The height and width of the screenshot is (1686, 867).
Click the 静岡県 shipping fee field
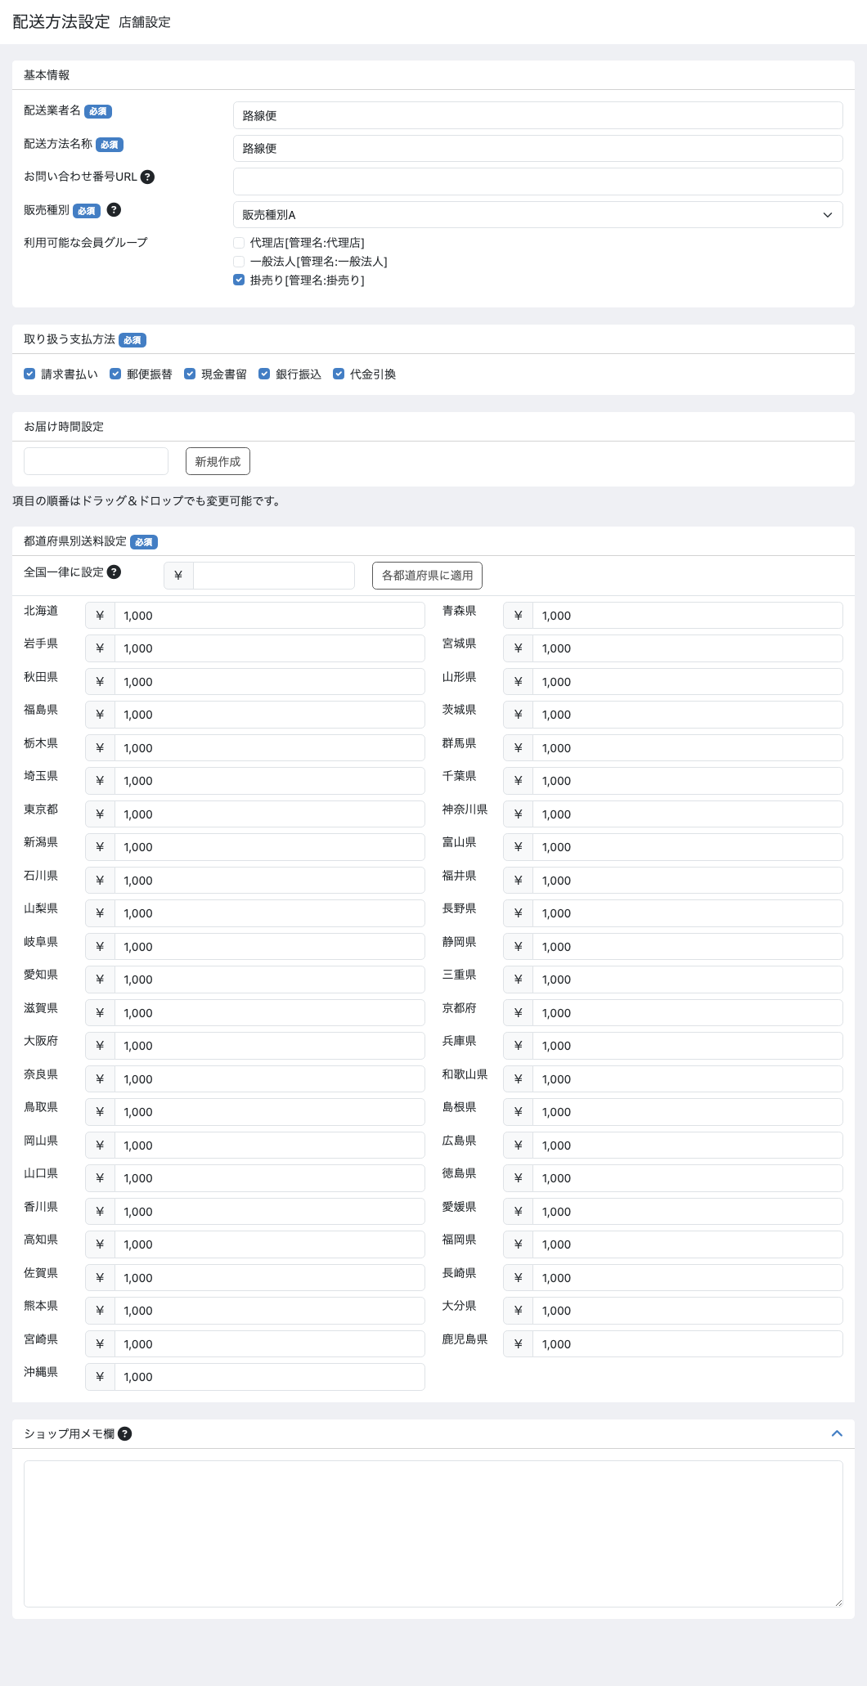tap(687, 947)
